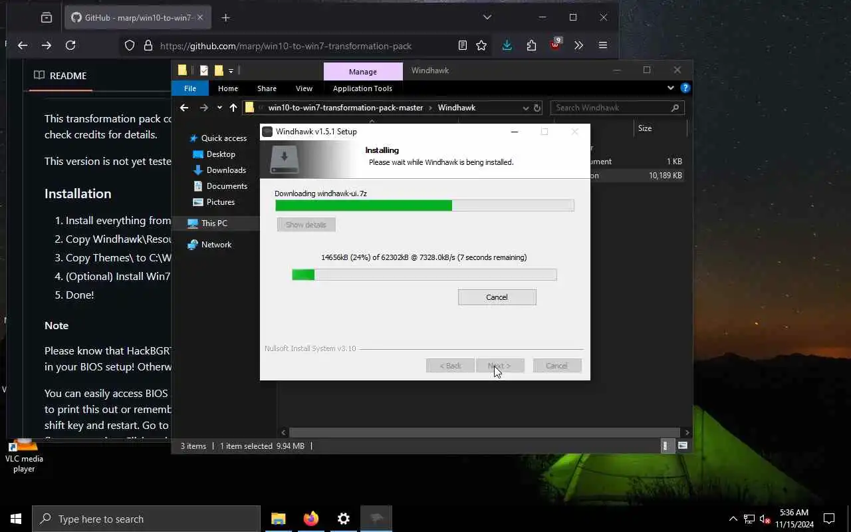The width and height of the screenshot is (851, 532).
Task: Click the muted volume tray icon
Action: coord(765,519)
